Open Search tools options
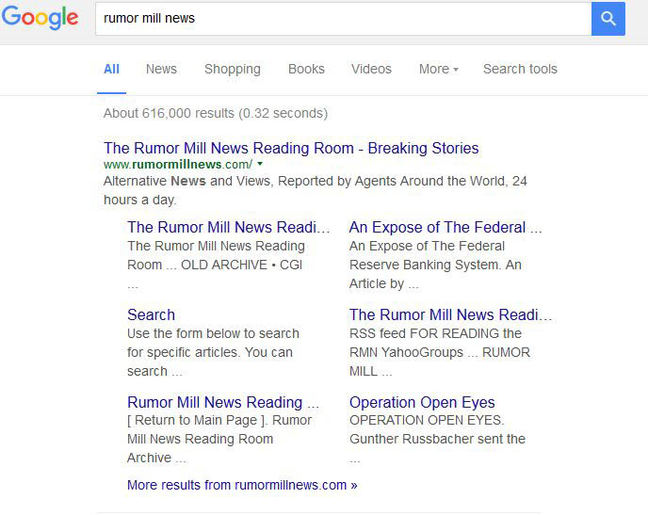 coord(520,69)
